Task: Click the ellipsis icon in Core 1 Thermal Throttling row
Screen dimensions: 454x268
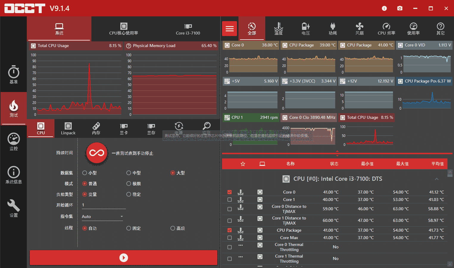Action: point(241,257)
